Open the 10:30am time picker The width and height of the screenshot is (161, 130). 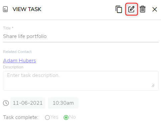[x=63, y=103]
